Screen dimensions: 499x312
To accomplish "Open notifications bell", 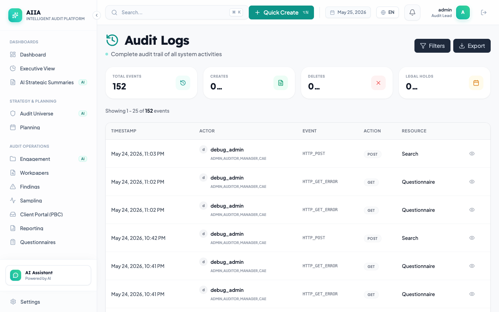I will point(412,12).
